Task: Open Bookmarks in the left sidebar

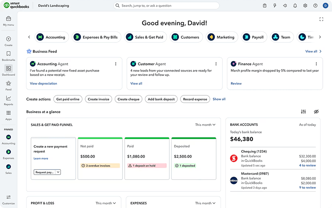Action: [8, 54]
